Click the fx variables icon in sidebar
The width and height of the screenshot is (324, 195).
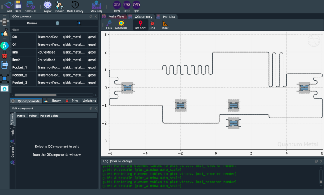4,45
